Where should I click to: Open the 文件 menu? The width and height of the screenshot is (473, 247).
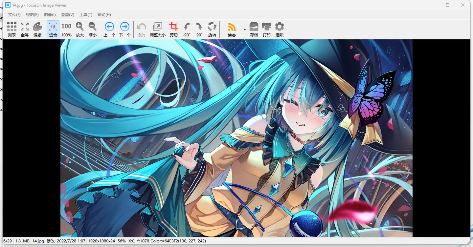[14, 14]
